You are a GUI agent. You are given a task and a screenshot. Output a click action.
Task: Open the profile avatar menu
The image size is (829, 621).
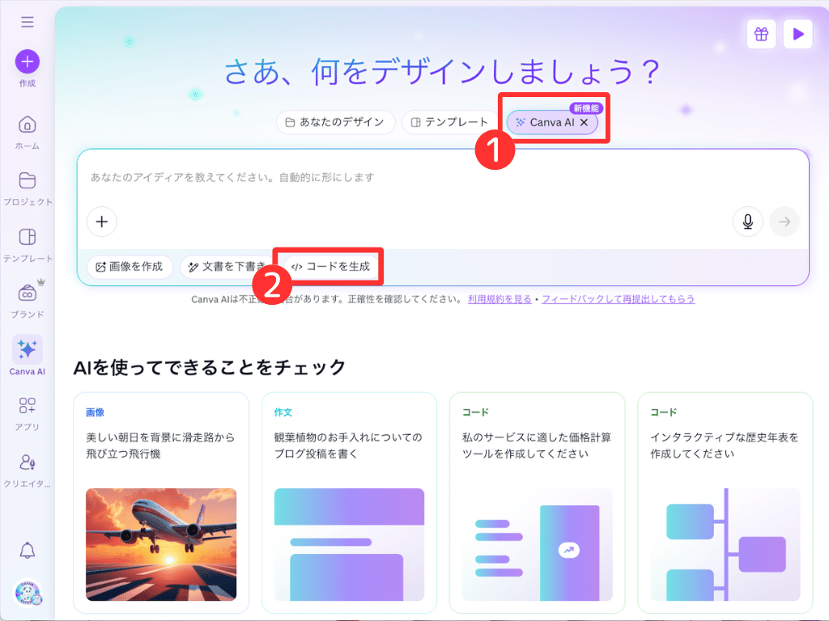[x=28, y=593]
